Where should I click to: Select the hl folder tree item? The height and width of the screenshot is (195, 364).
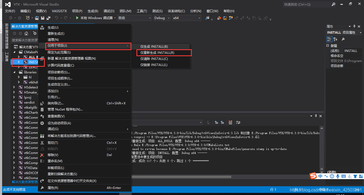pyautogui.click(x=30, y=77)
